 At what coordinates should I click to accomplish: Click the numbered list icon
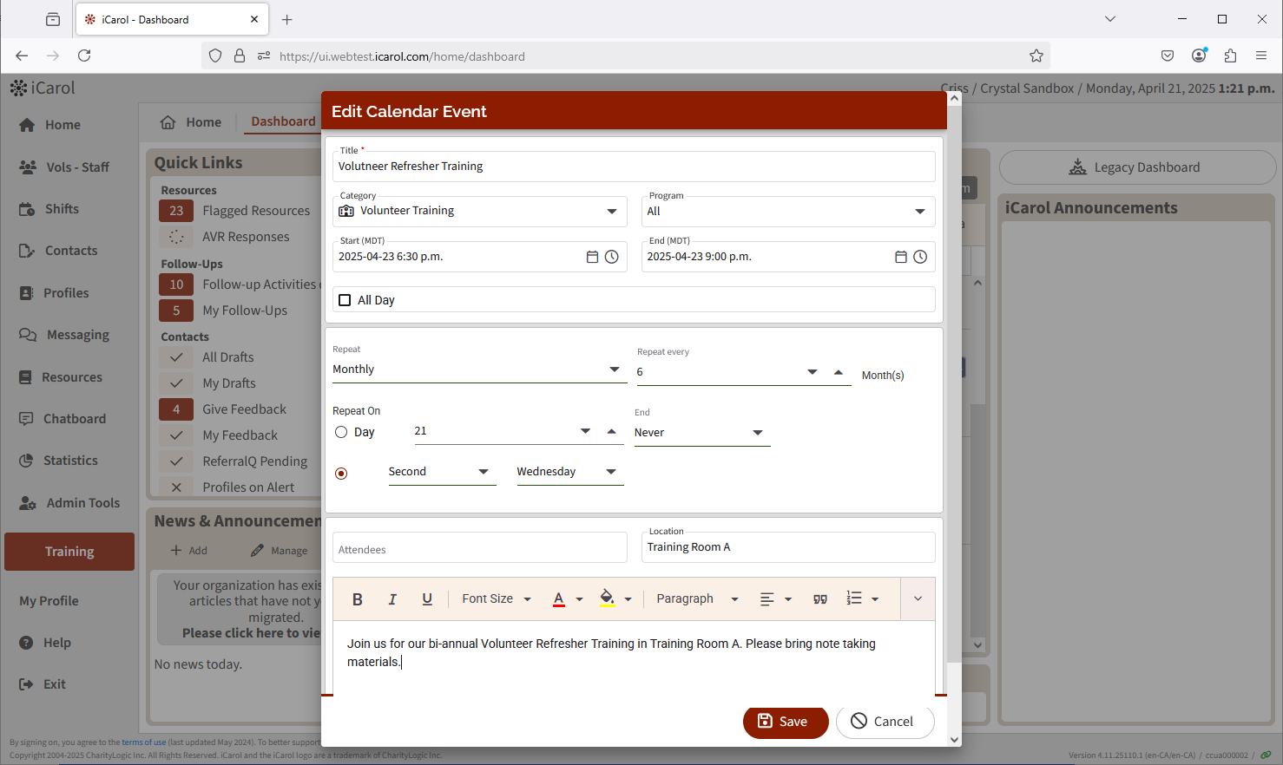click(854, 599)
